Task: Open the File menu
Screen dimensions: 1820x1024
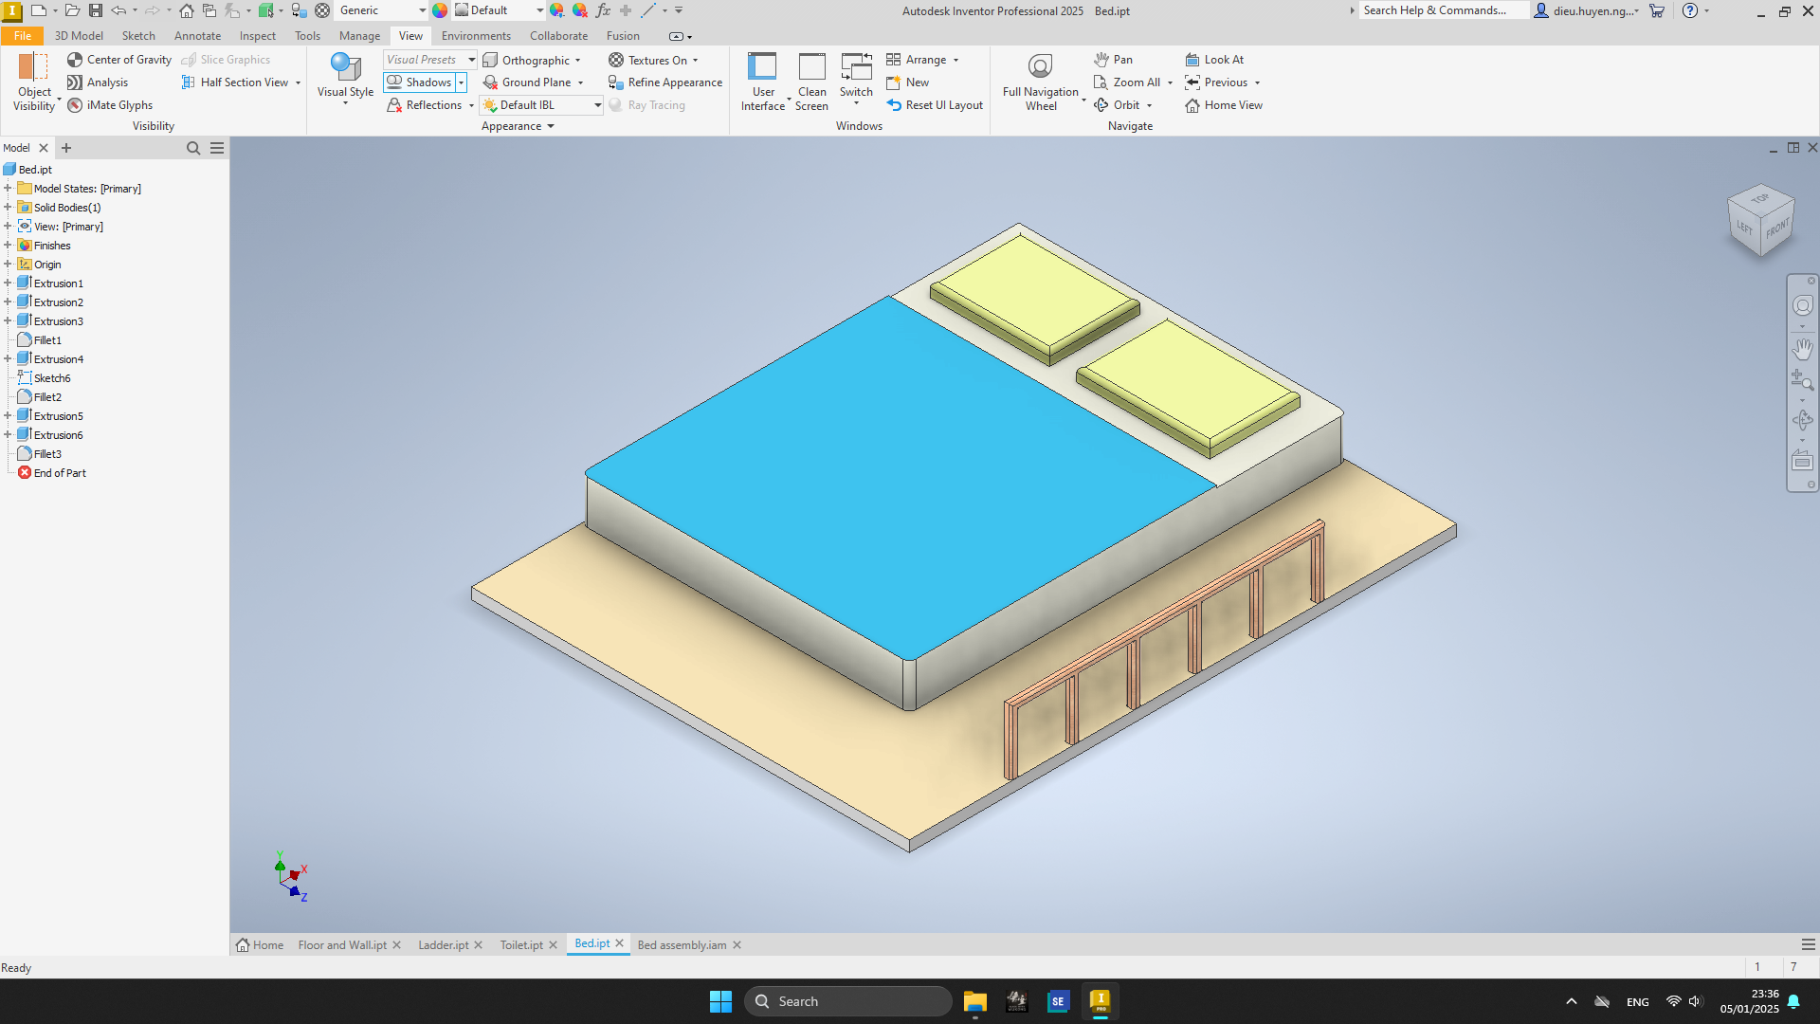Action: click(x=23, y=36)
